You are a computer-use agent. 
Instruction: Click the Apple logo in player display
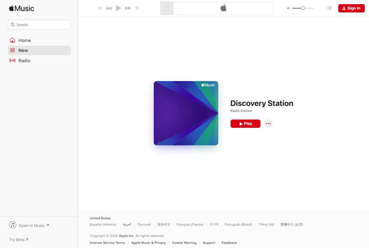[223, 8]
